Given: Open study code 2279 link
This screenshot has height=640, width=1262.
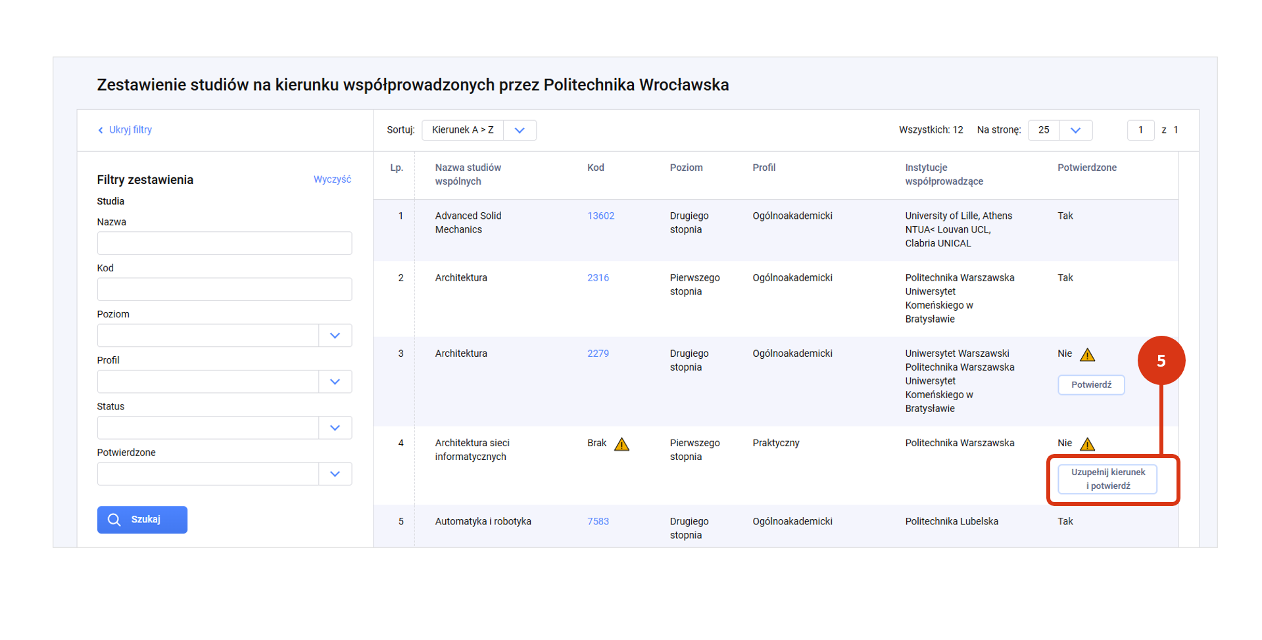Looking at the screenshot, I should point(598,354).
